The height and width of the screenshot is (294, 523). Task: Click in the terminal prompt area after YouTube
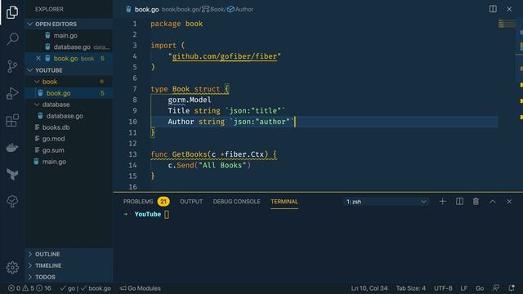pyautogui.click(x=167, y=214)
